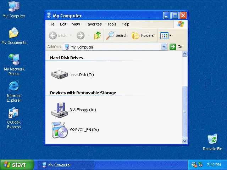Click the Start button
Screen dimensions: 227x170
tap(17, 165)
